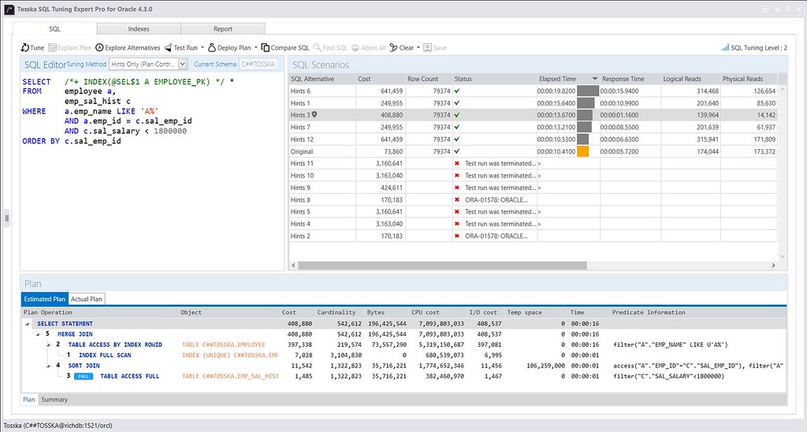The height and width of the screenshot is (432, 807).
Task: Open the Deploy Plan dropdown arrow
Action: 255,47
